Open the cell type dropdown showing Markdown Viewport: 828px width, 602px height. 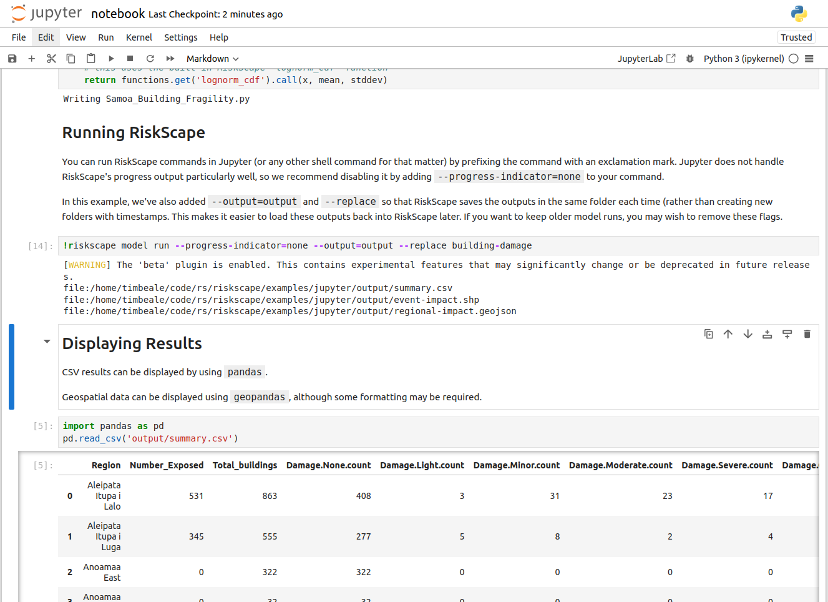pos(213,59)
